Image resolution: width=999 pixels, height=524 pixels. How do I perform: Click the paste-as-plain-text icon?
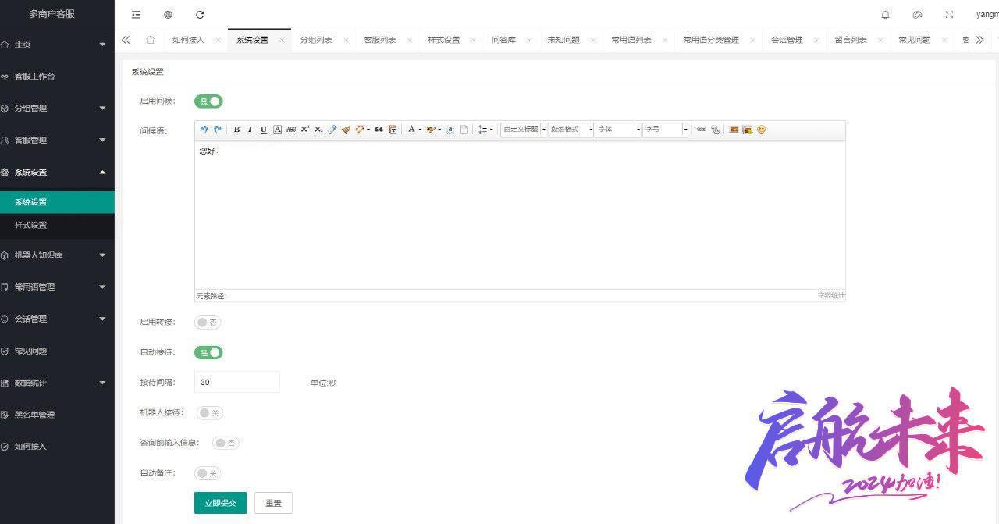click(393, 130)
